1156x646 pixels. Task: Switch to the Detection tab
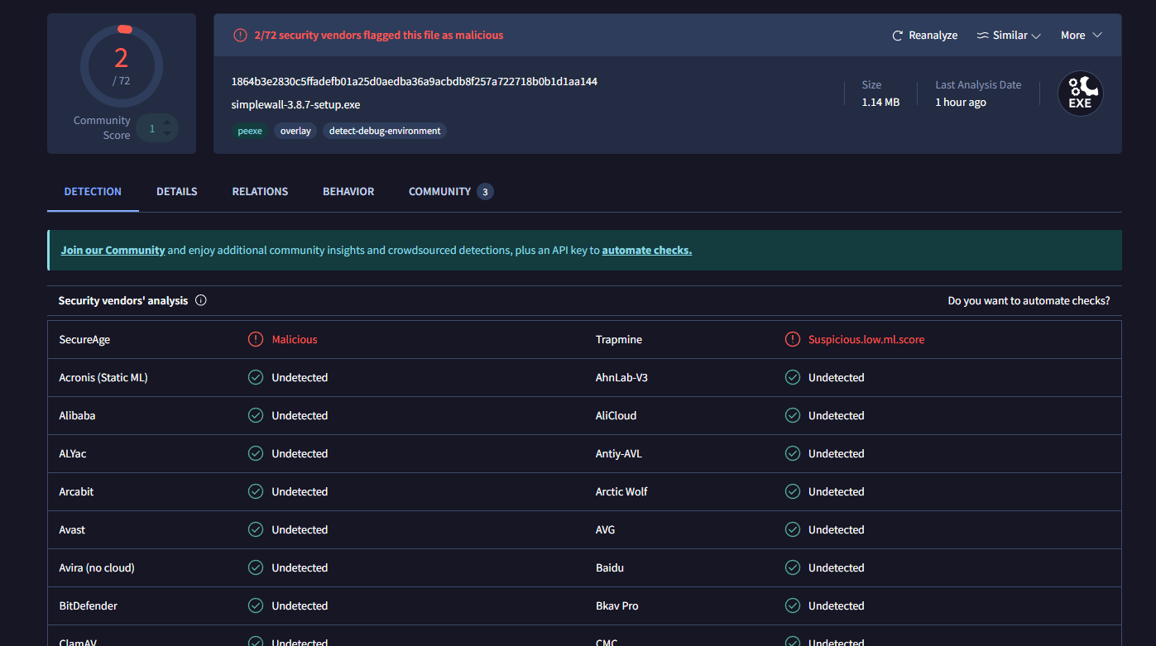click(93, 191)
